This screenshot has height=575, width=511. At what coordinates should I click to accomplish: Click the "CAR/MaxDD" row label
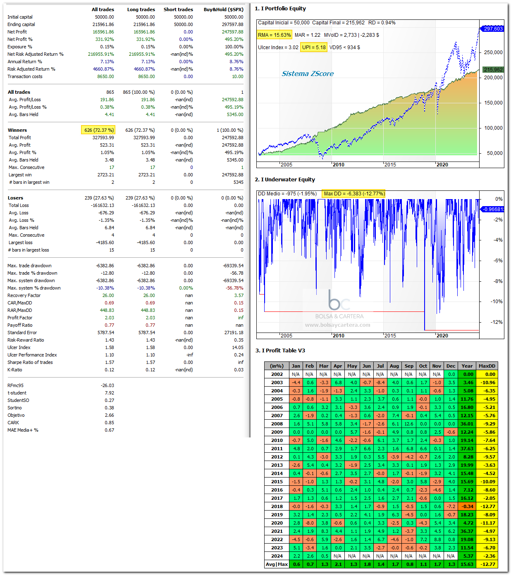19,303
